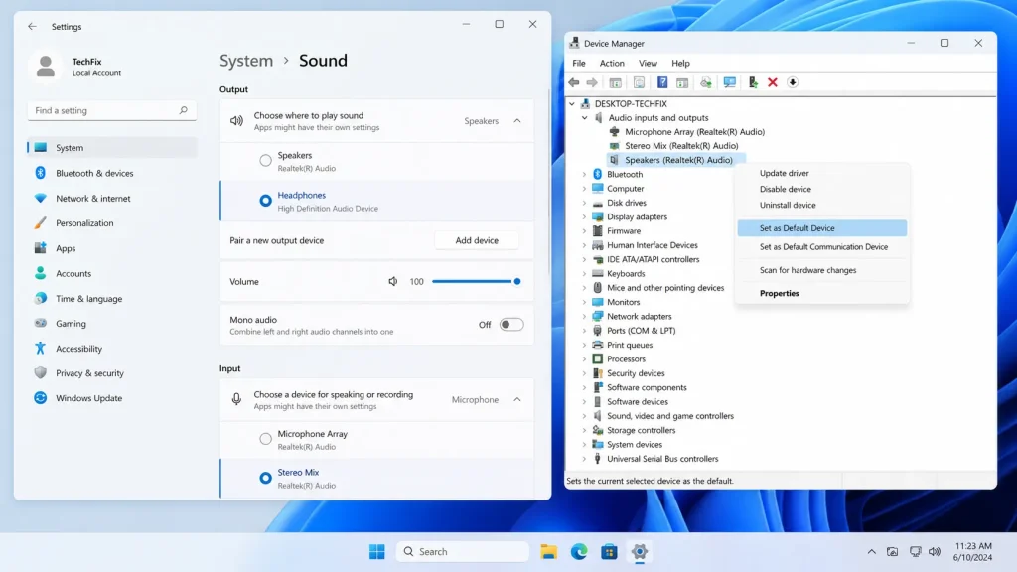Image resolution: width=1017 pixels, height=572 pixels.
Task: Open Bluetooth & devices in Settings sidebar
Action: pos(111,173)
